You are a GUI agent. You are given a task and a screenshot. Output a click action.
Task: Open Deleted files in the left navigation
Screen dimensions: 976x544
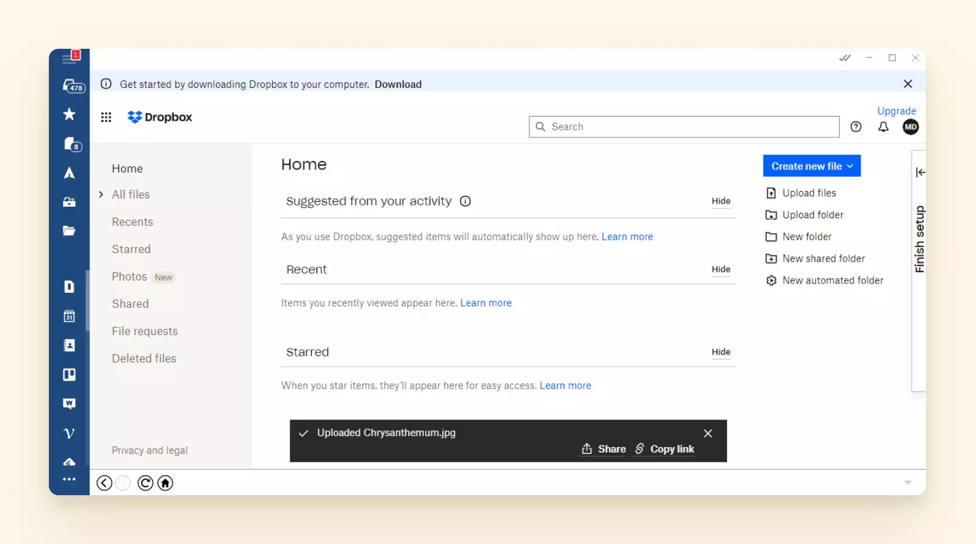pos(144,359)
